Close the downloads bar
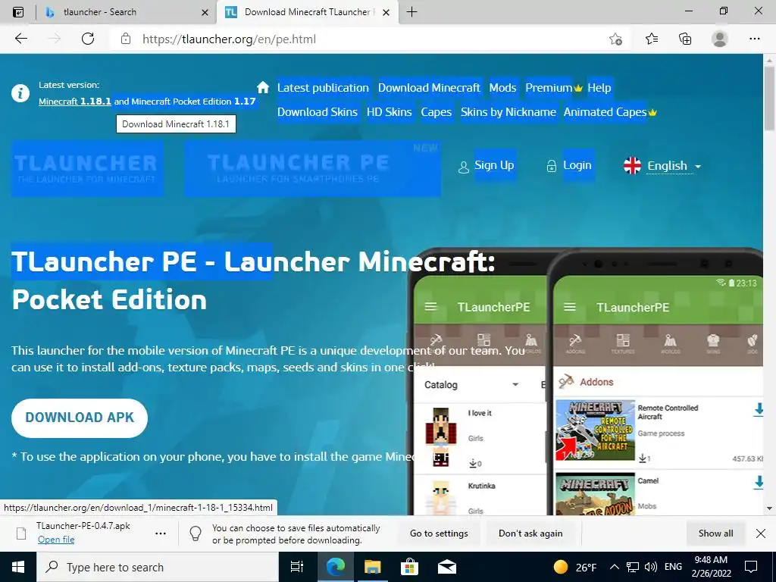The width and height of the screenshot is (776, 582). 761,533
